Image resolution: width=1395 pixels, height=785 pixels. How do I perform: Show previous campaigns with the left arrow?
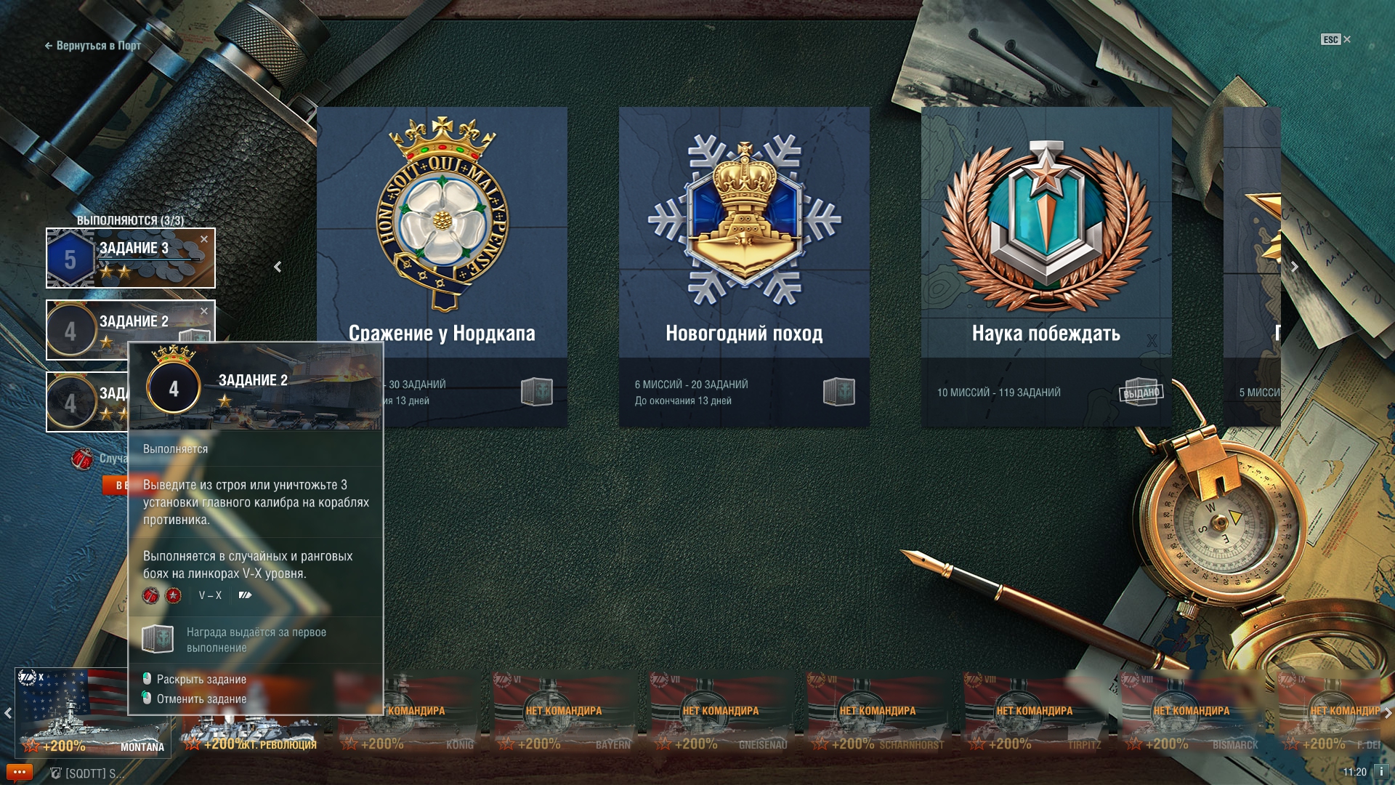278,267
